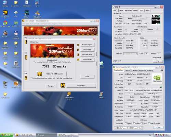Switch to the 3DMark taskbar item

click(25, 135)
